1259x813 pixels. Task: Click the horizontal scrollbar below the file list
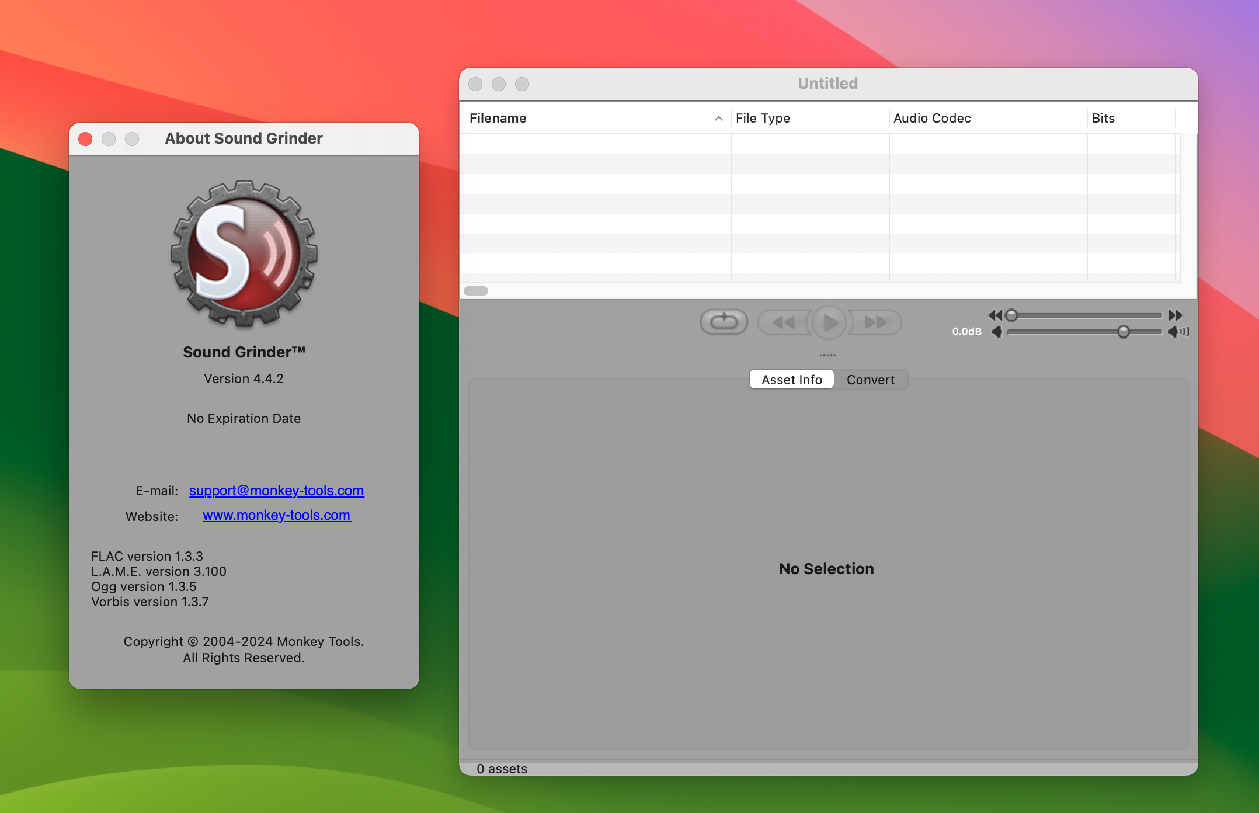[x=476, y=290]
